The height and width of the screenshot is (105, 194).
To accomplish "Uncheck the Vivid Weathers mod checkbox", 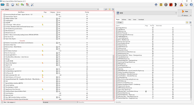I will pos(4,93).
